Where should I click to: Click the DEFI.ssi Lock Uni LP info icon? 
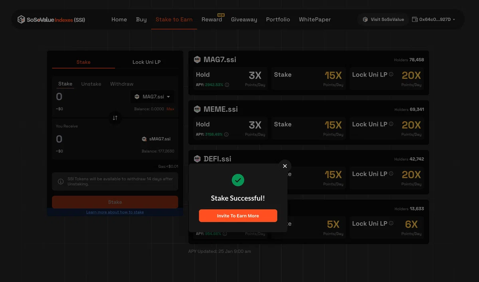(x=391, y=174)
